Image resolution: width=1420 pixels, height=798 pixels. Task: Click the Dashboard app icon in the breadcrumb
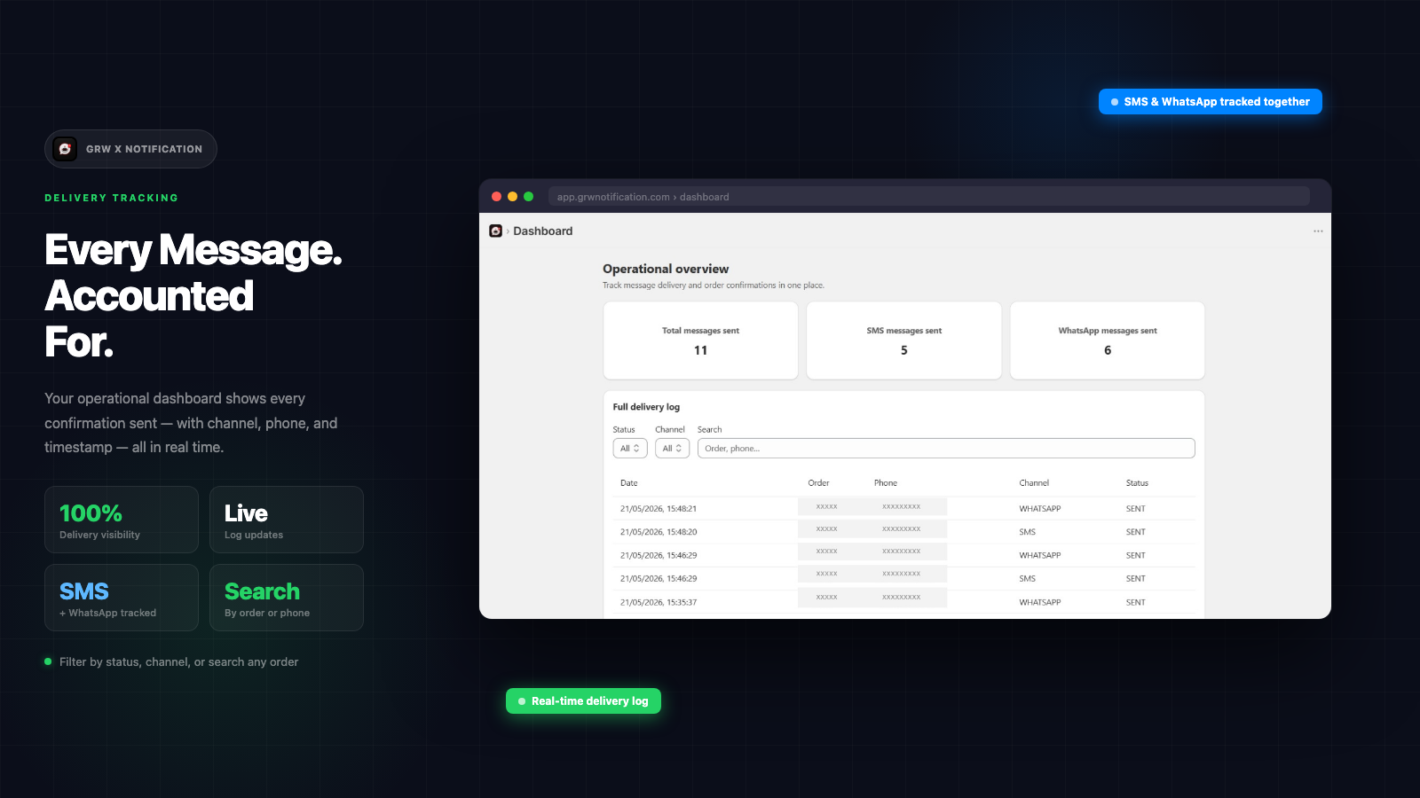coord(495,231)
